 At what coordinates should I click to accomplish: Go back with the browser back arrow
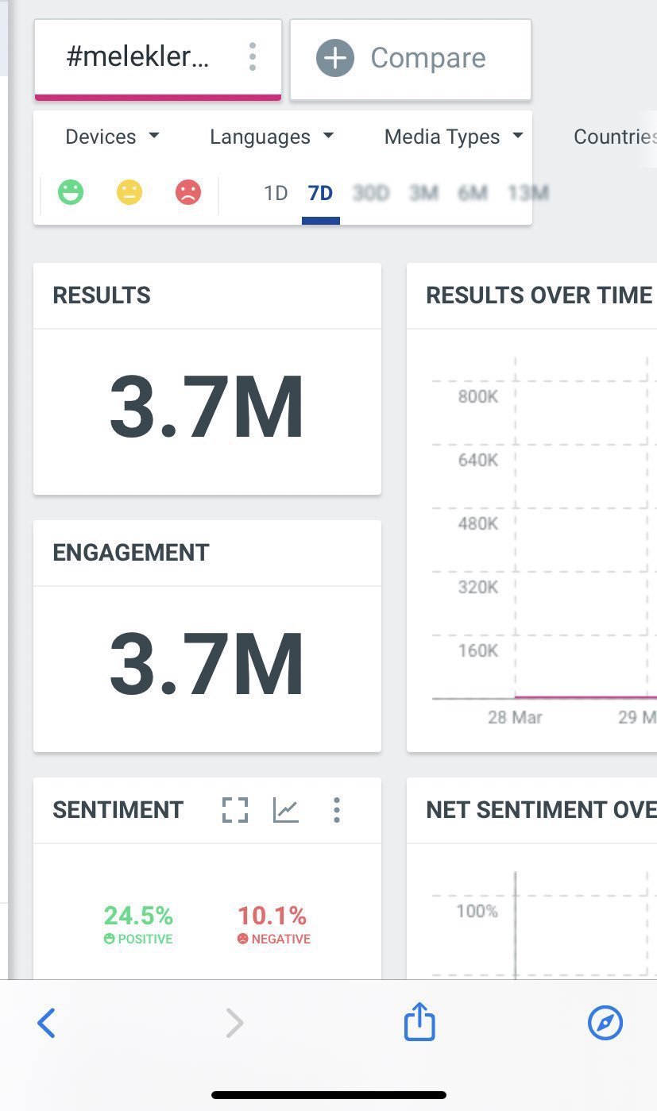point(47,1023)
